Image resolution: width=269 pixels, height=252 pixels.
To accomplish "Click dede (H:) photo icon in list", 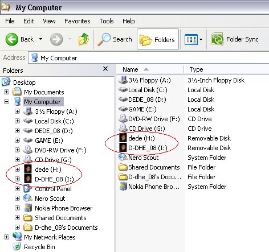I will click(123, 138).
